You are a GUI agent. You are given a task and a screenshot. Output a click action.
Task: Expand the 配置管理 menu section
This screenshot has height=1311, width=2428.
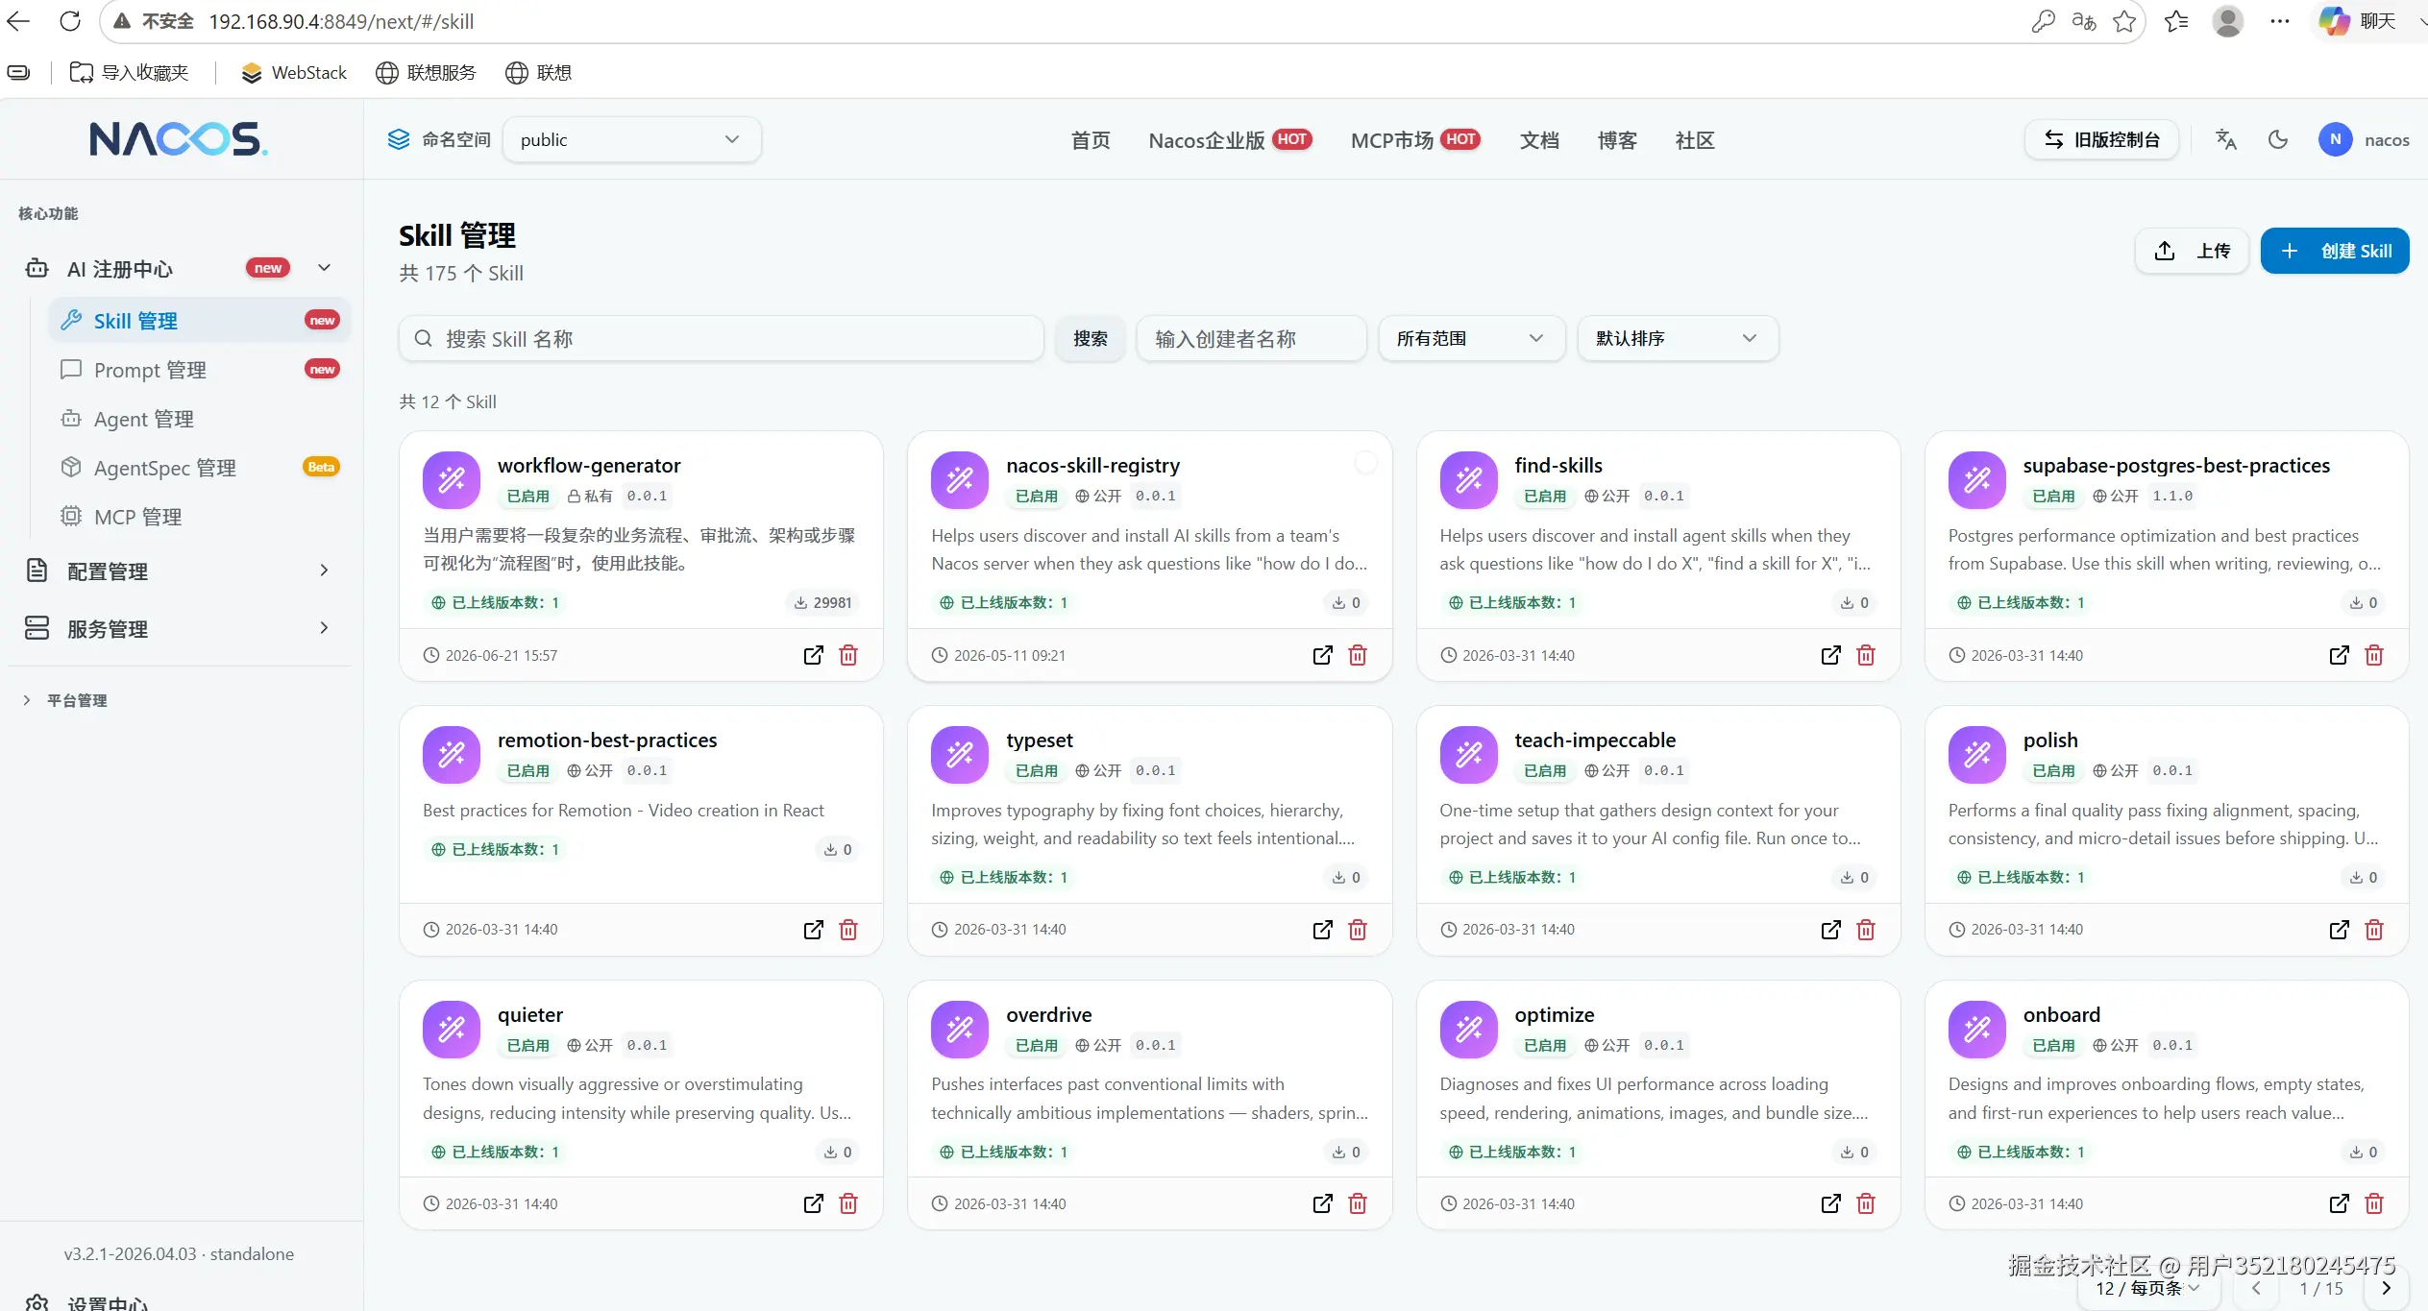tap(324, 571)
